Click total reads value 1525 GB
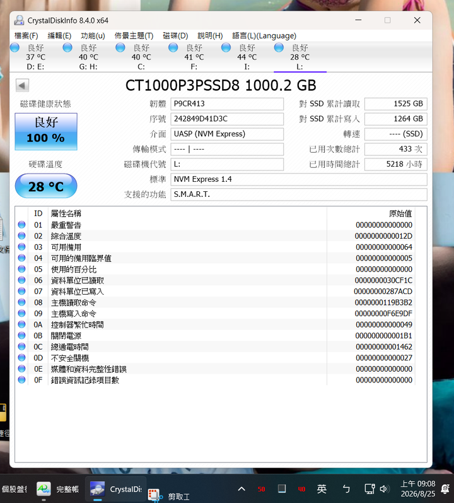Image resolution: width=454 pixels, height=503 pixels. coord(396,104)
